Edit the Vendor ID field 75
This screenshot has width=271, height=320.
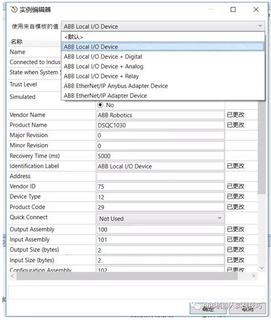[x=160, y=186]
